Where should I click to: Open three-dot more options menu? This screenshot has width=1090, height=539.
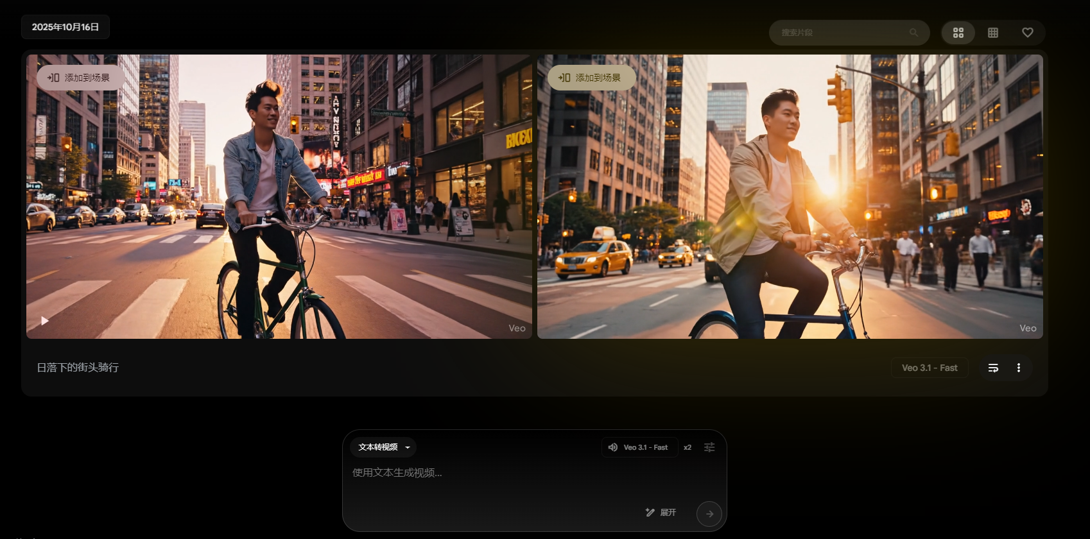click(1019, 368)
